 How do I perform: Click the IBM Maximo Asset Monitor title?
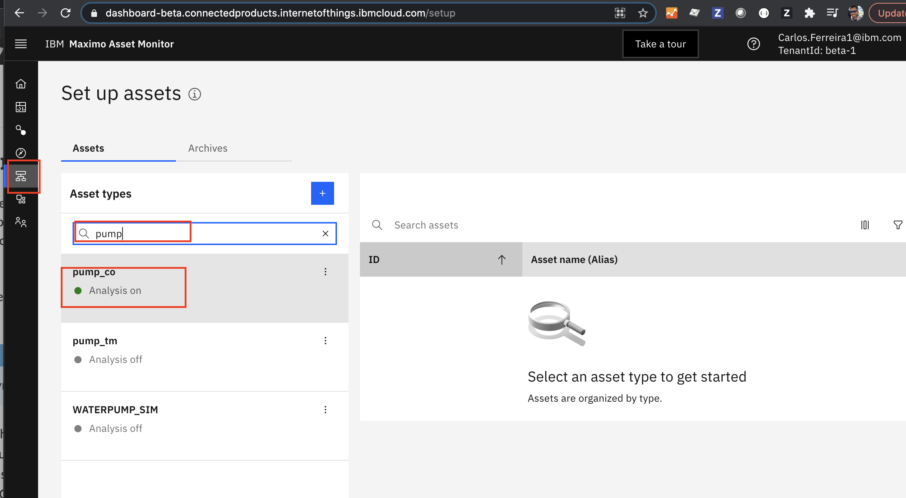click(110, 44)
